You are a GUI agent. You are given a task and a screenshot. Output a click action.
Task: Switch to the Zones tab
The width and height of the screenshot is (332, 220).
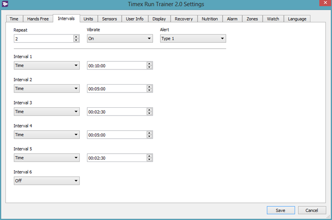[252, 19]
